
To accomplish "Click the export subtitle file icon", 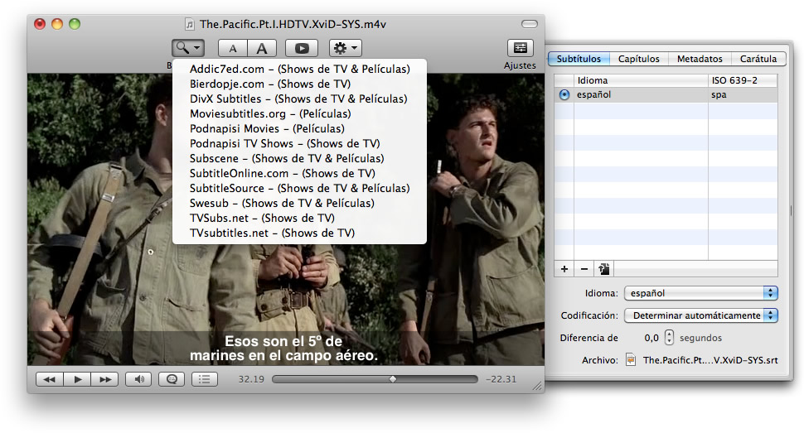I will [604, 269].
